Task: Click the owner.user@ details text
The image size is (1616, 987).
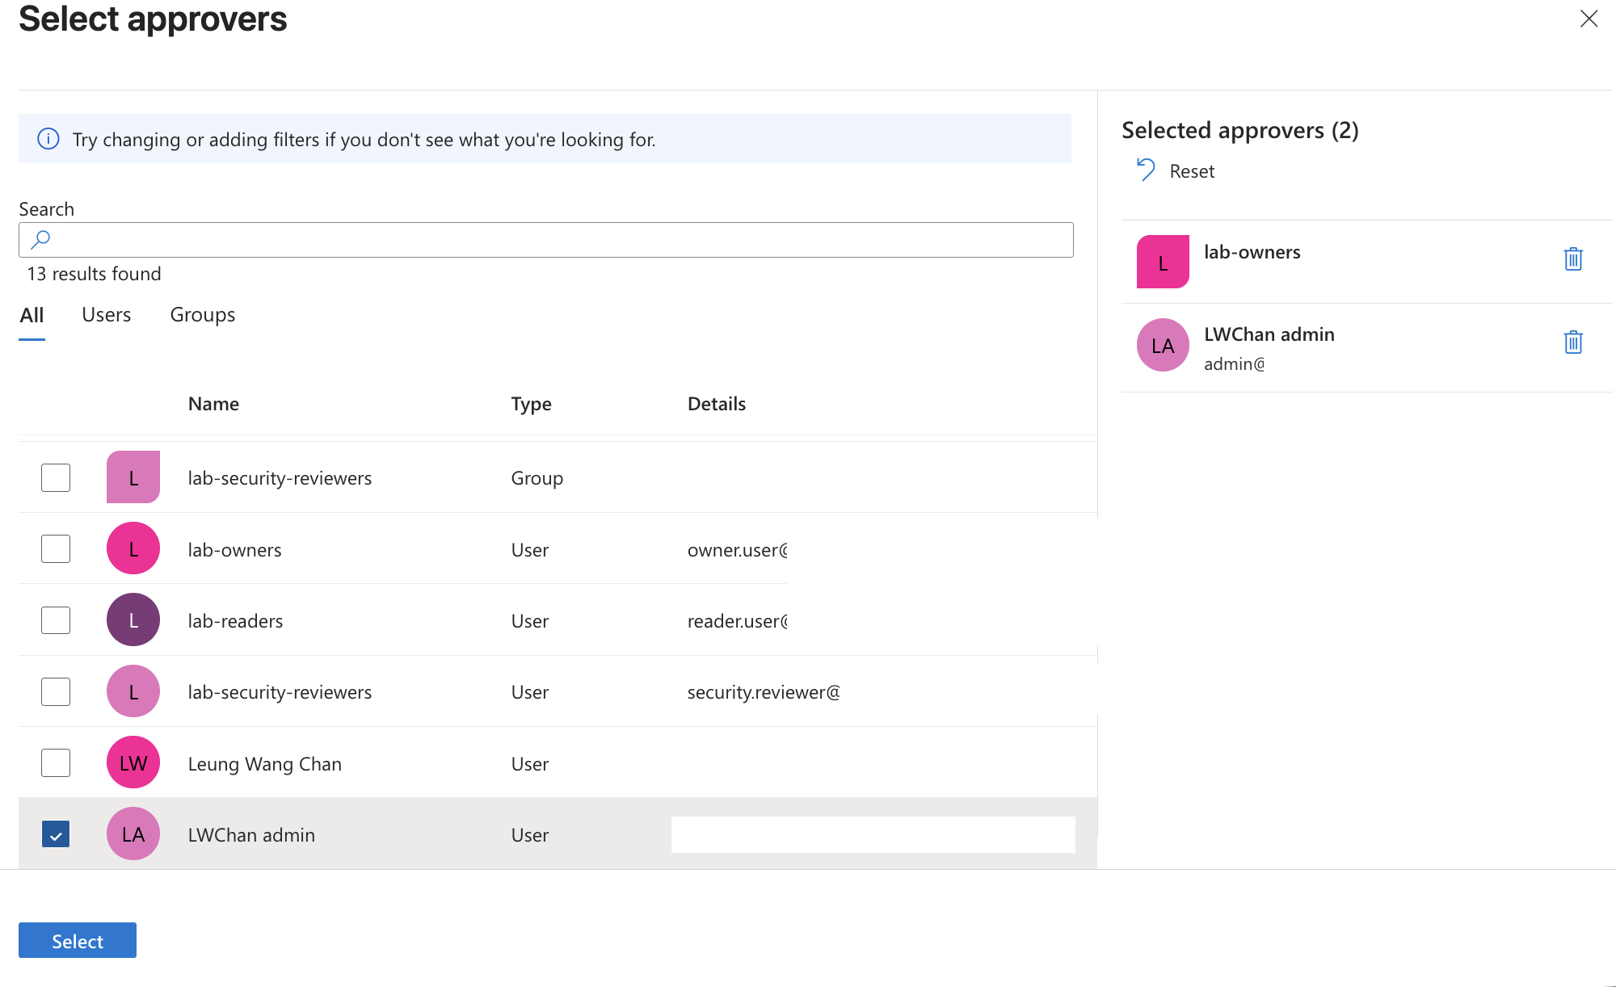Action: click(x=738, y=550)
